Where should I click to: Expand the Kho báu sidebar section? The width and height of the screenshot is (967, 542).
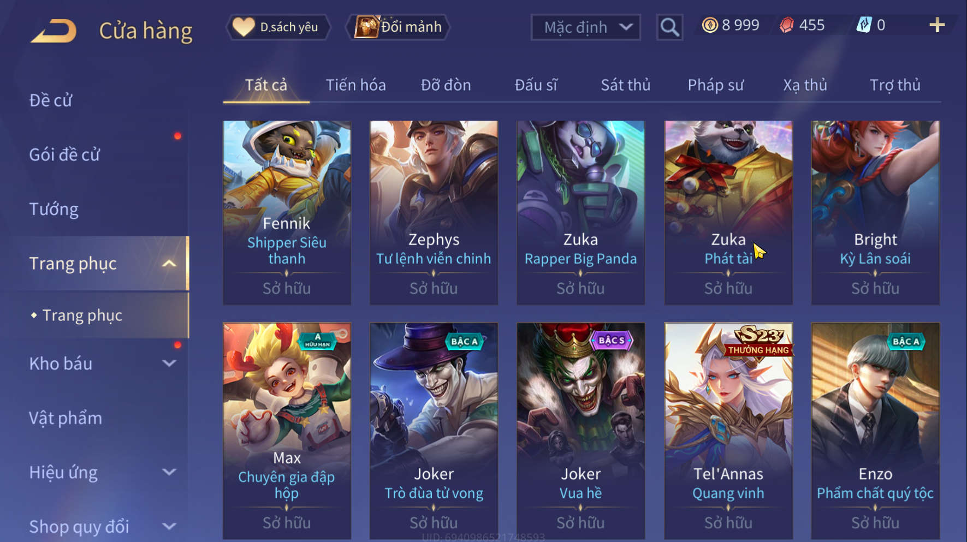coord(169,364)
